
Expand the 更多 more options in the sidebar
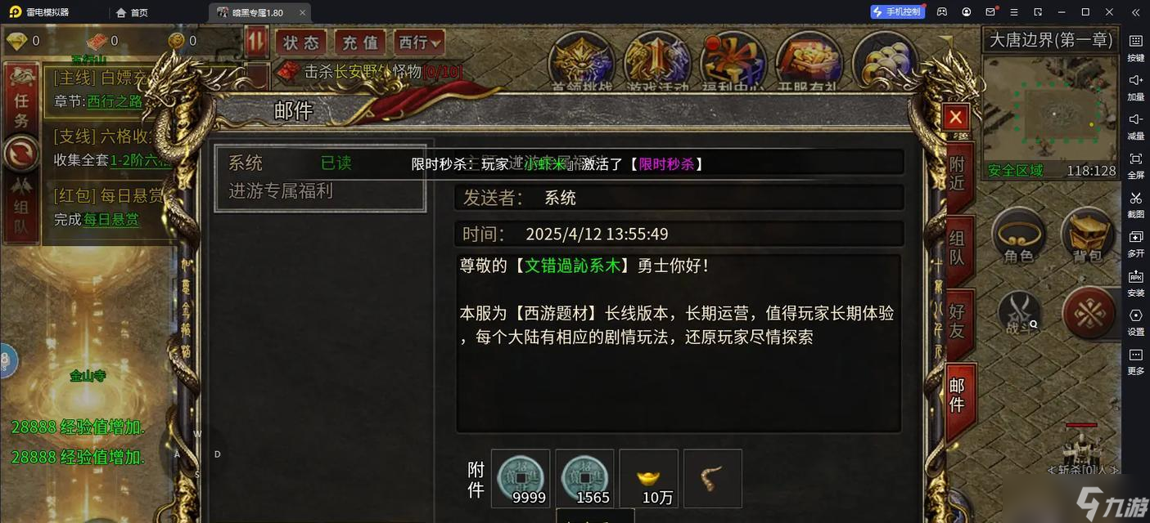[1135, 360]
